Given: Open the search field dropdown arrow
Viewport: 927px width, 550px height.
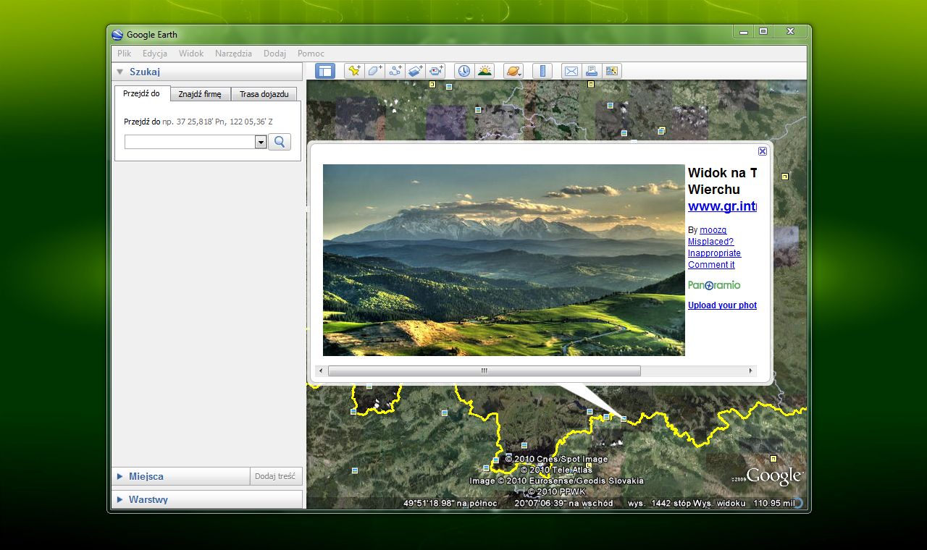Looking at the screenshot, I should pyautogui.click(x=261, y=143).
